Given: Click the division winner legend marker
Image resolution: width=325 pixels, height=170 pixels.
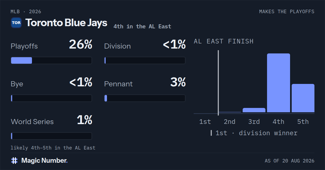Looking at the screenshot, I should tap(211, 133).
